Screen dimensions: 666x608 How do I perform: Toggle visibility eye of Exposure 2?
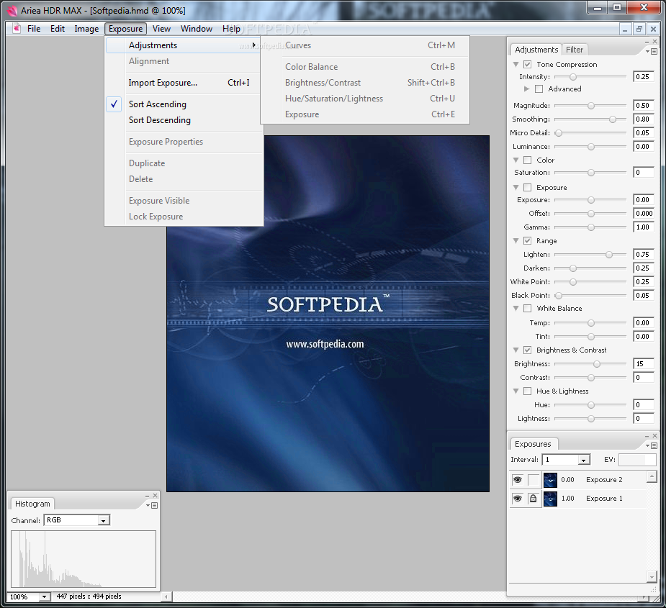tap(518, 480)
